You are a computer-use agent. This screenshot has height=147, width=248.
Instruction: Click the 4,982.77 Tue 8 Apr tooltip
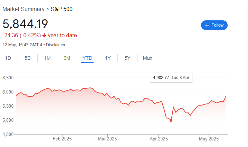click(x=171, y=78)
